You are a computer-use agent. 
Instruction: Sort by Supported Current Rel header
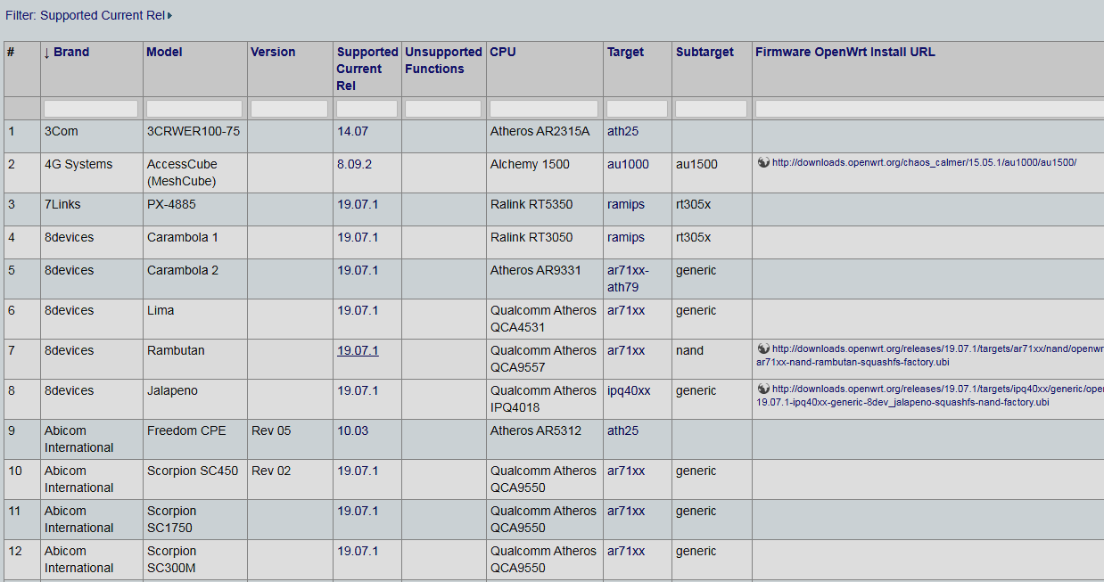point(367,69)
